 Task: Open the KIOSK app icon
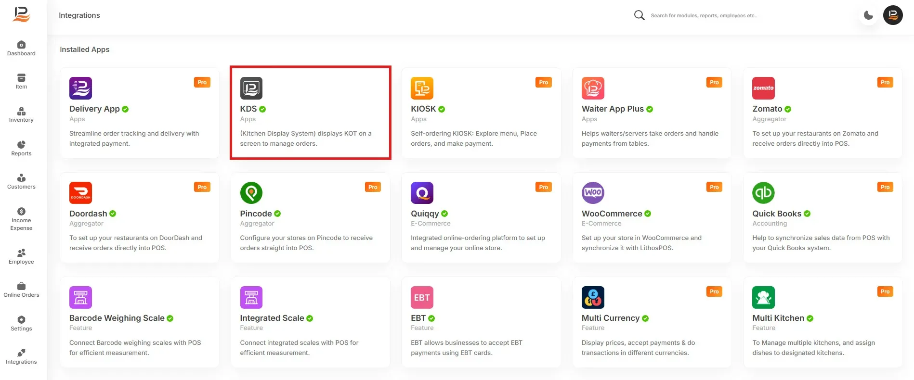(422, 88)
